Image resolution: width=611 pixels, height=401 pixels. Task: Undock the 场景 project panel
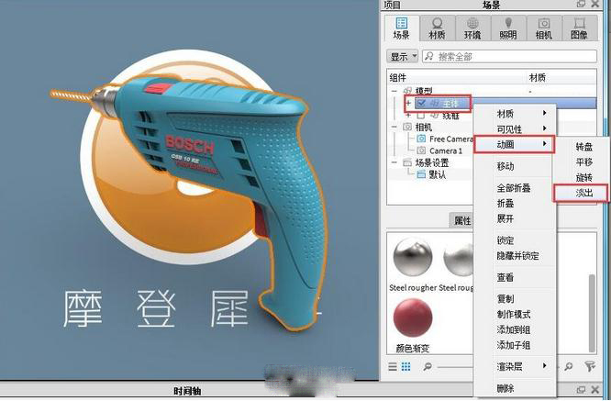coord(581,4)
